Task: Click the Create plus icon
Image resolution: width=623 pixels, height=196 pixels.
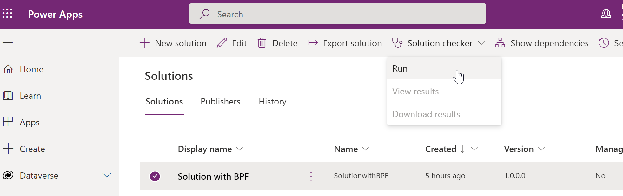Action: [x=8, y=149]
